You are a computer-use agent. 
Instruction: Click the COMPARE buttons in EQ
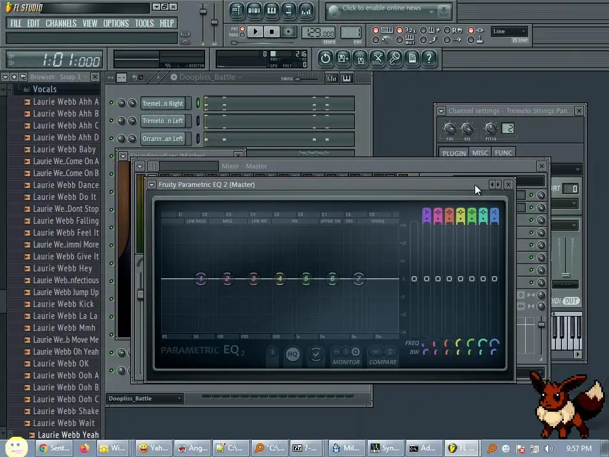382,356
